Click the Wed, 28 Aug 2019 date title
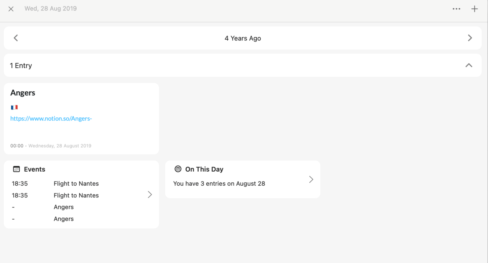 51,9
